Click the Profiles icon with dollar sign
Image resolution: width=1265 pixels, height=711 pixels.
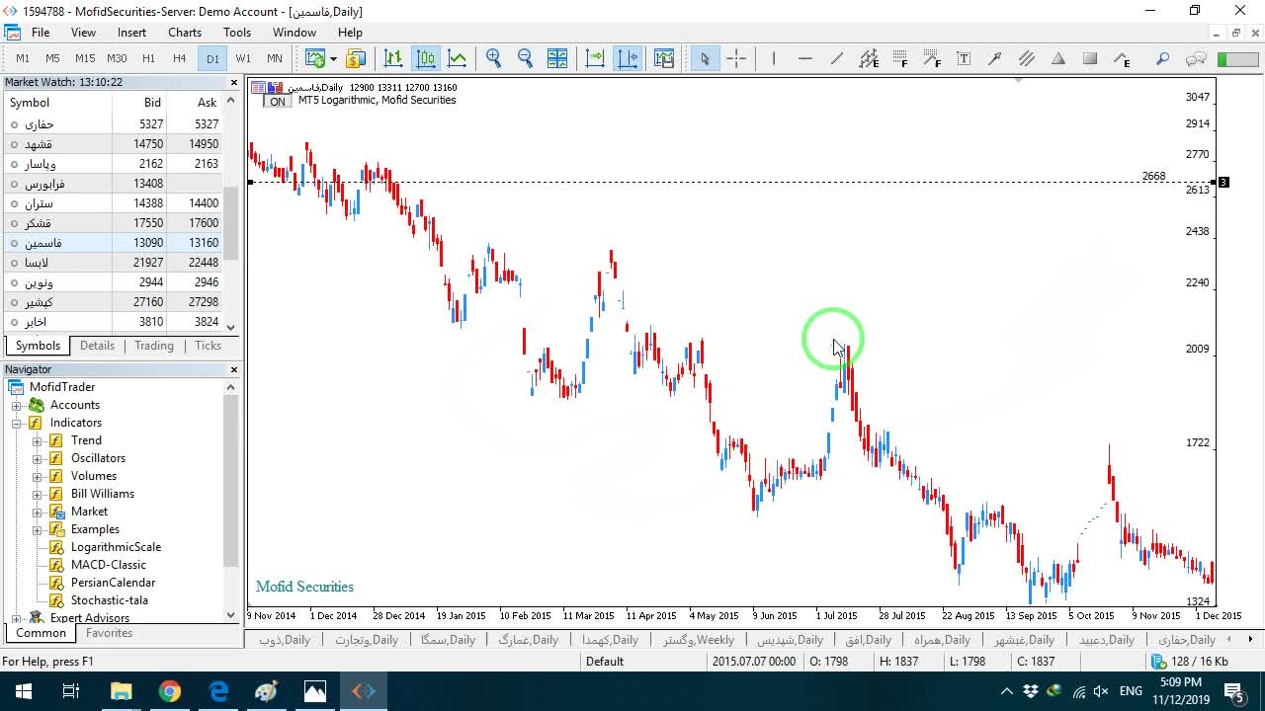point(356,58)
